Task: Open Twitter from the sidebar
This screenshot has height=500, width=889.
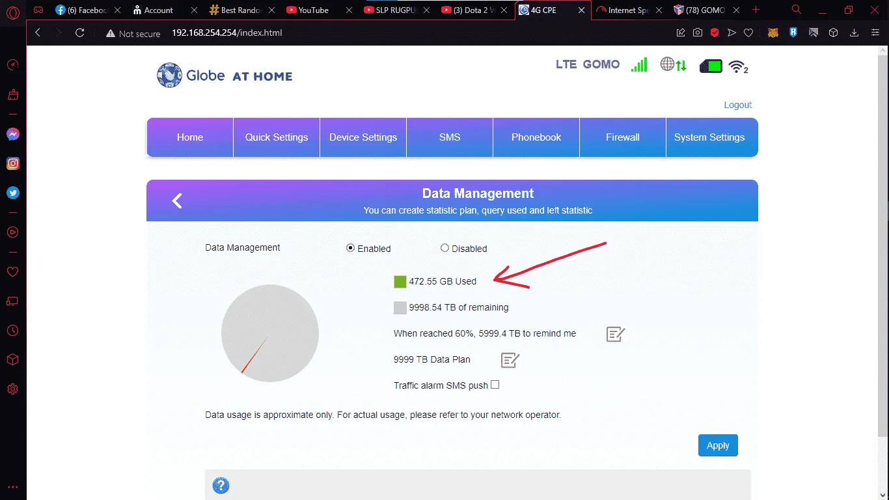Action: pos(12,193)
